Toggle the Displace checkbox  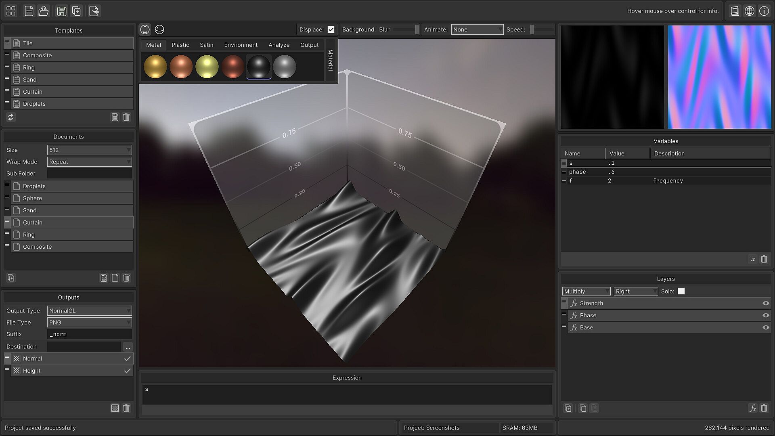(x=331, y=29)
